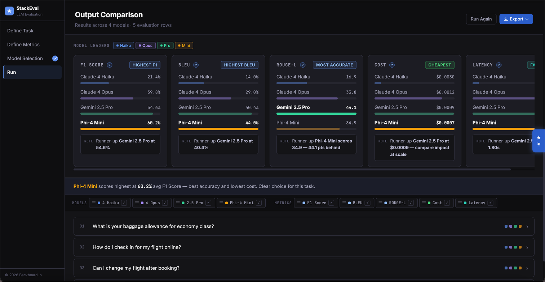Click Gemini 2.5 Pro's green ROUGE-L bar
Screen dimensions: 545x282
tap(316, 114)
